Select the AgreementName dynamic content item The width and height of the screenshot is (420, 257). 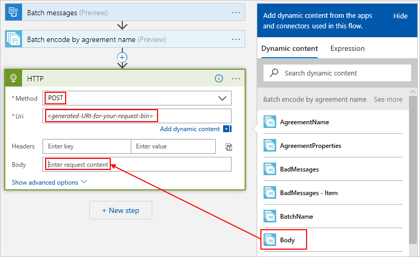coord(304,122)
